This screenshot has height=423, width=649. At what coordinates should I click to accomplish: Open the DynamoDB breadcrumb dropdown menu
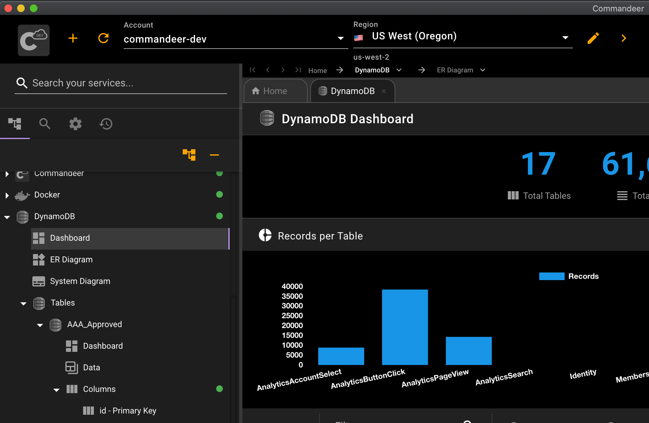tap(399, 70)
